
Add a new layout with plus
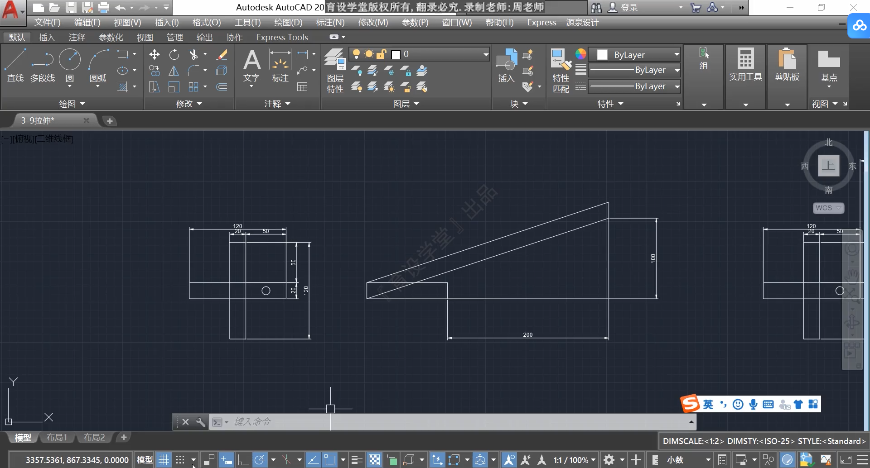pyautogui.click(x=123, y=437)
